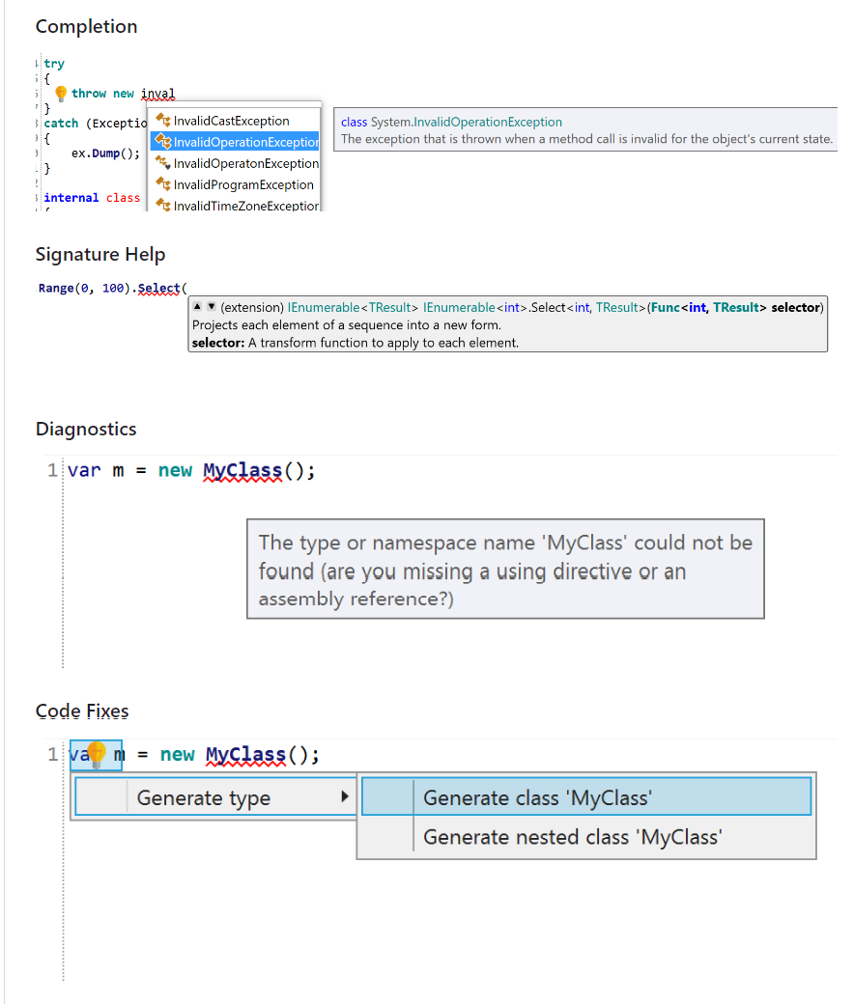This screenshot has height=1004, width=854.
Task: Click class icon next to InvalidProgramException
Action: [163, 184]
